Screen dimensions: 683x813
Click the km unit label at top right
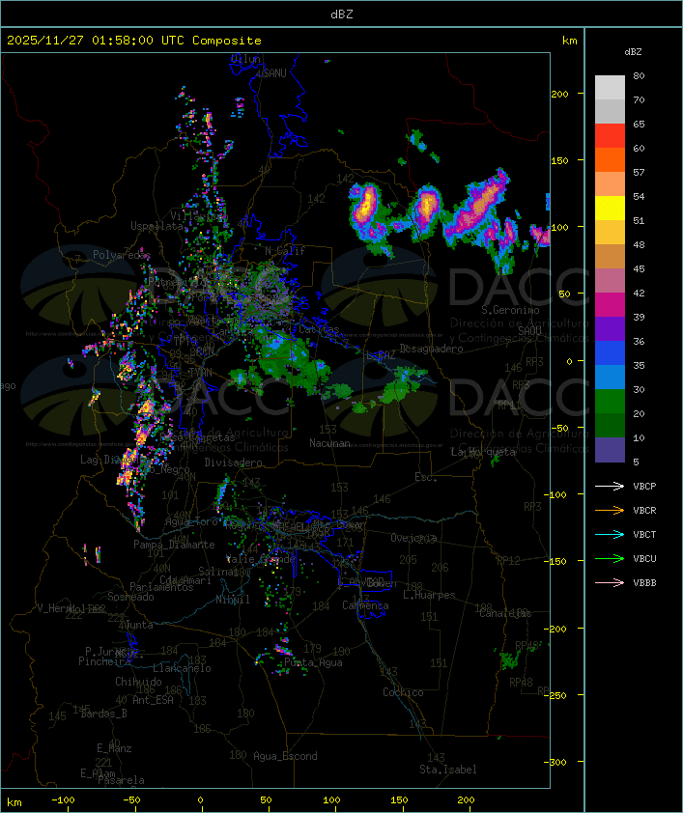pyautogui.click(x=569, y=41)
